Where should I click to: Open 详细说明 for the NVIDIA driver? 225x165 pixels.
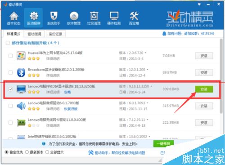tap(53, 92)
